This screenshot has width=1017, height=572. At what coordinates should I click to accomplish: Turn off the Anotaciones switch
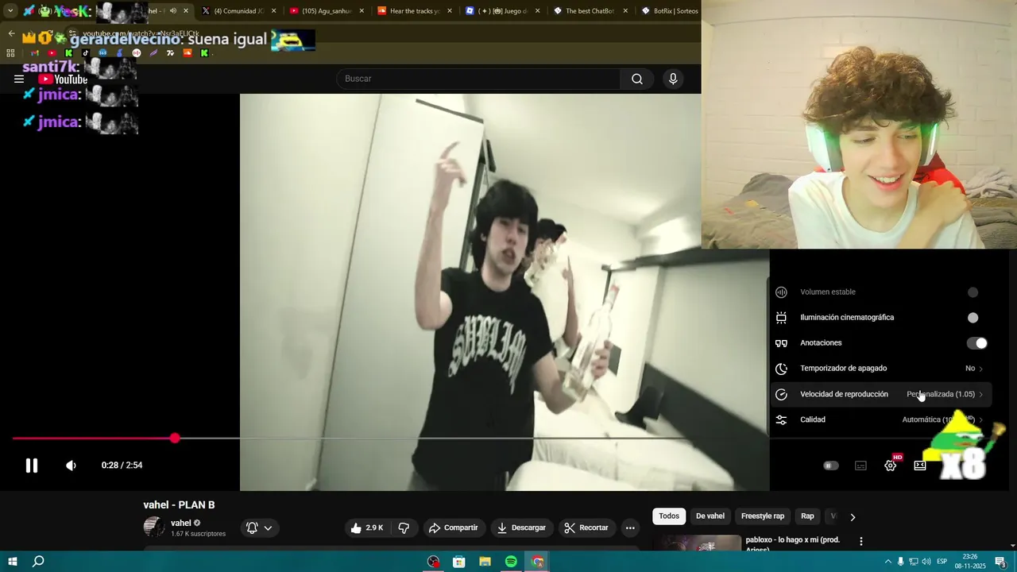tap(977, 343)
